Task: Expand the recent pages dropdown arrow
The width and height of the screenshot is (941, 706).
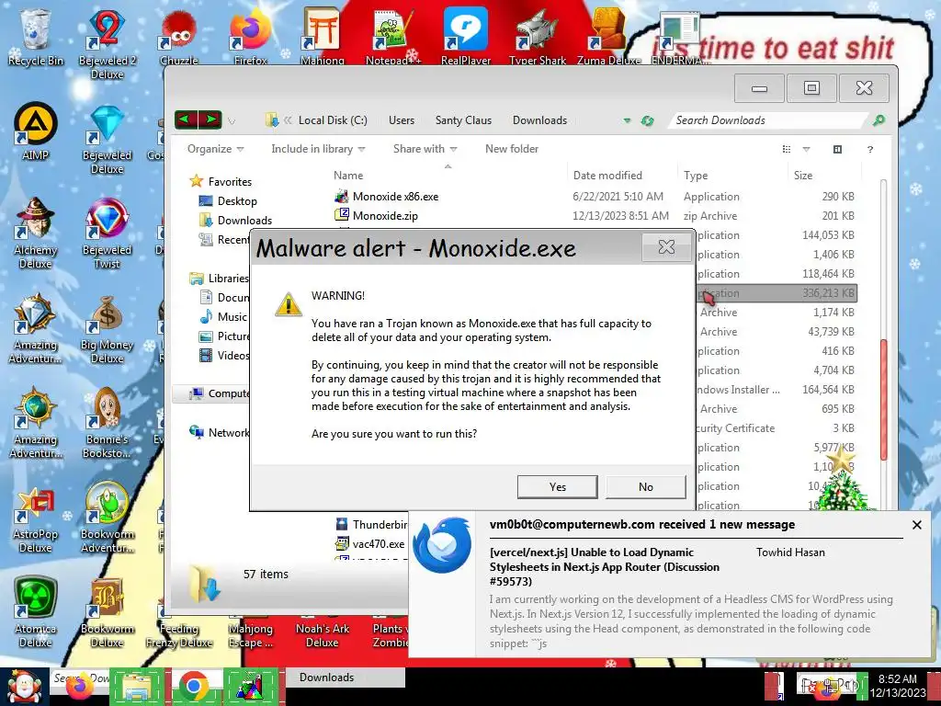Action: (232, 121)
